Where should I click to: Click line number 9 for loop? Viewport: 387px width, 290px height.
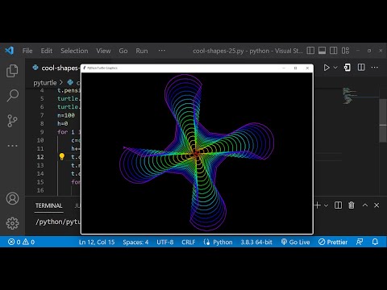pos(42,132)
